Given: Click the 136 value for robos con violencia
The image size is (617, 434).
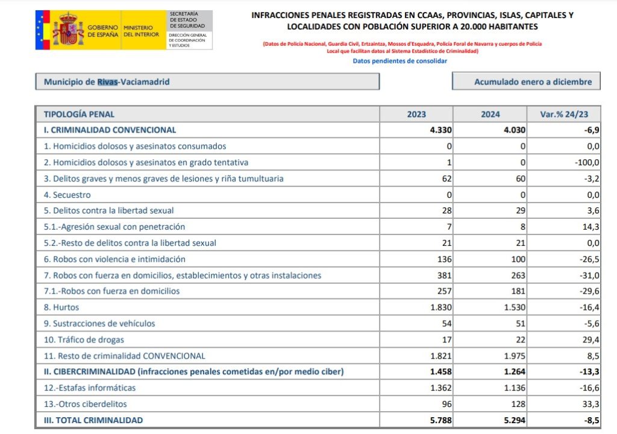Looking at the screenshot, I should (x=445, y=259).
